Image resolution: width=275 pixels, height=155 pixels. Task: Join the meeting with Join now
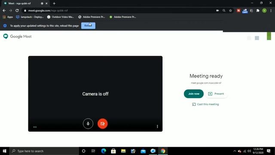(194, 94)
